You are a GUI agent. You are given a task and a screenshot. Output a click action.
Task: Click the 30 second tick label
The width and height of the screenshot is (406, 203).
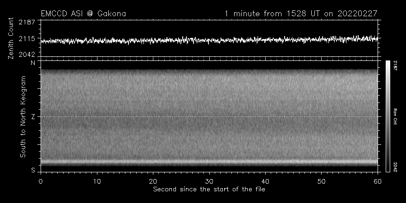tap(209, 181)
